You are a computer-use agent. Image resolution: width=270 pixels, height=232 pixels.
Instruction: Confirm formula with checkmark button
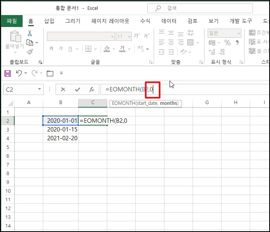(x=77, y=89)
